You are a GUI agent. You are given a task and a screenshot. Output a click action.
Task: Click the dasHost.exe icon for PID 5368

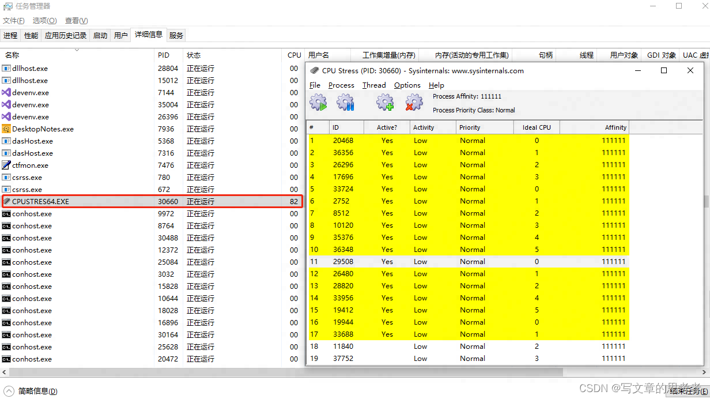coord(7,141)
